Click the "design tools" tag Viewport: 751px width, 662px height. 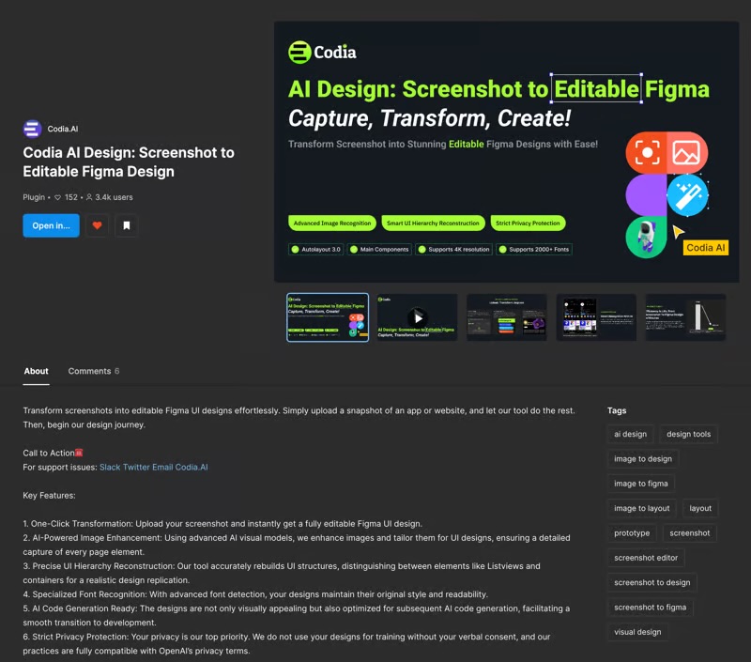[x=689, y=434]
